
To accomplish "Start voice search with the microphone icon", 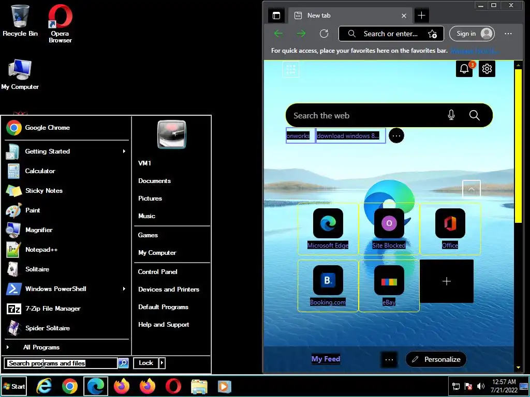I will click(451, 115).
